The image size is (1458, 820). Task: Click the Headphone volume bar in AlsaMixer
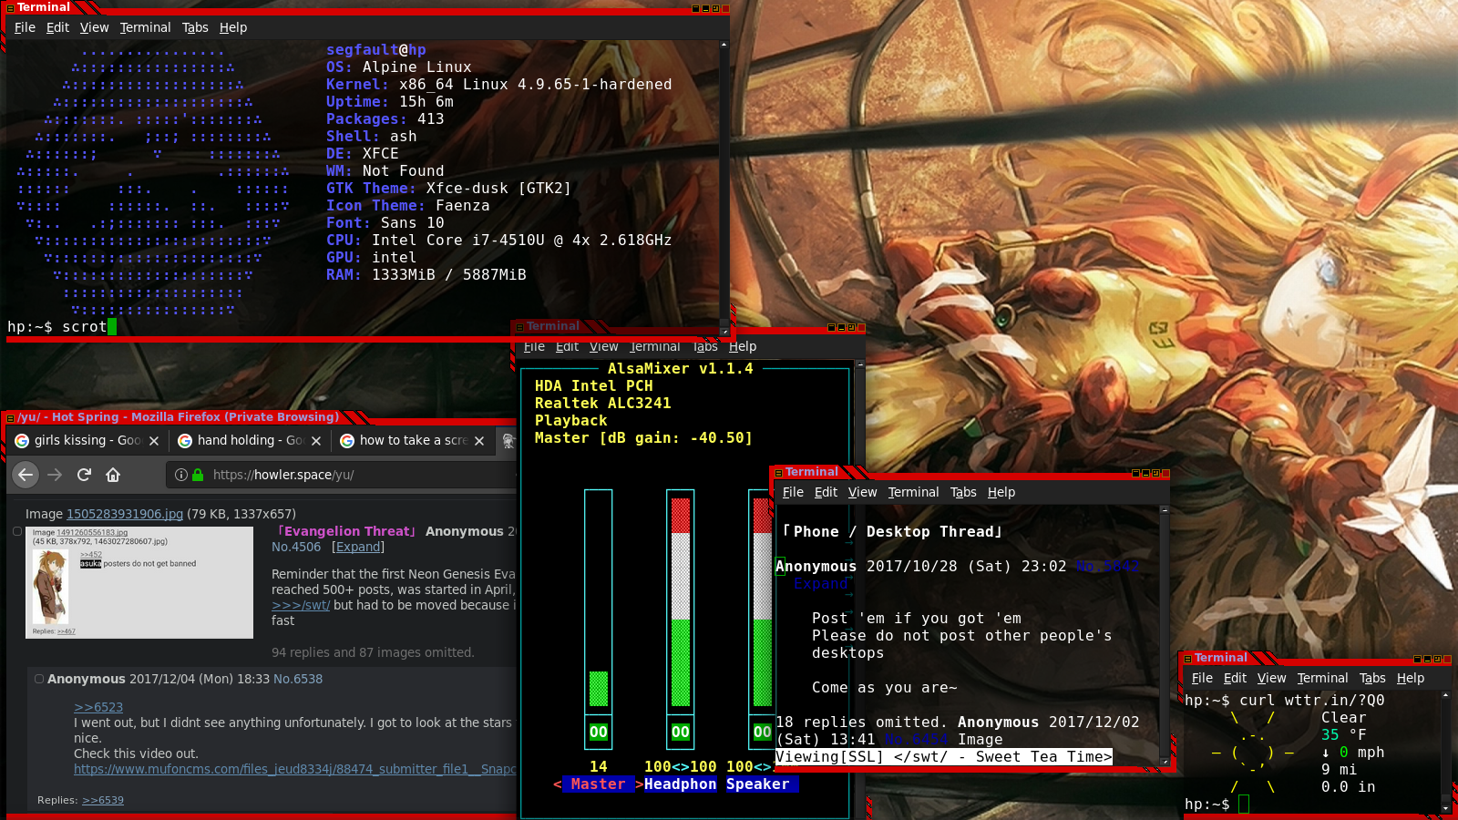click(680, 601)
